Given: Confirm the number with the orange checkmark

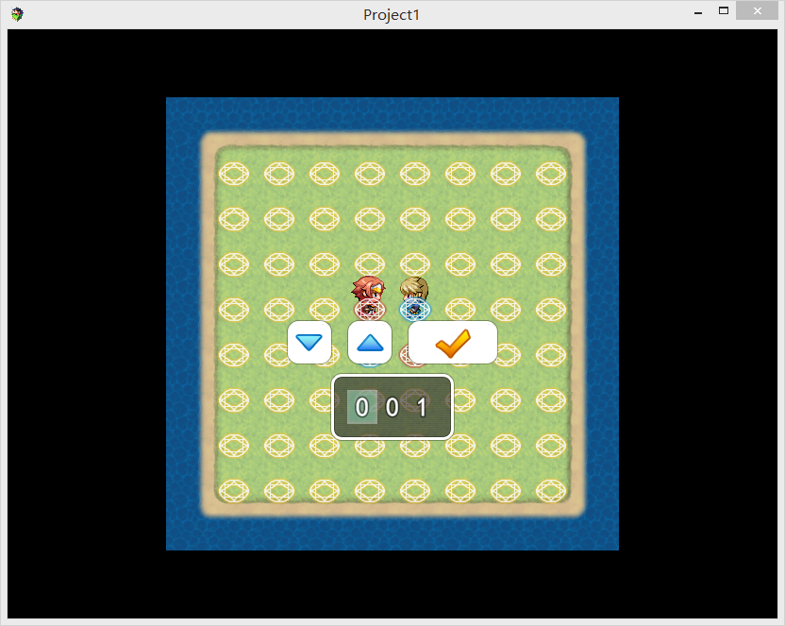Looking at the screenshot, I should [x=453, y=342].
